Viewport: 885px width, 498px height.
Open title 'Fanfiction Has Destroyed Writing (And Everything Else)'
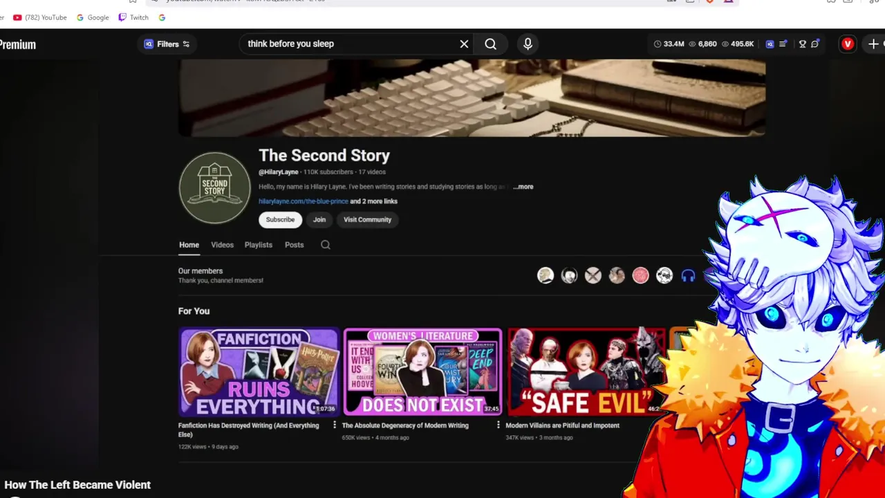(x=248, y=430)
